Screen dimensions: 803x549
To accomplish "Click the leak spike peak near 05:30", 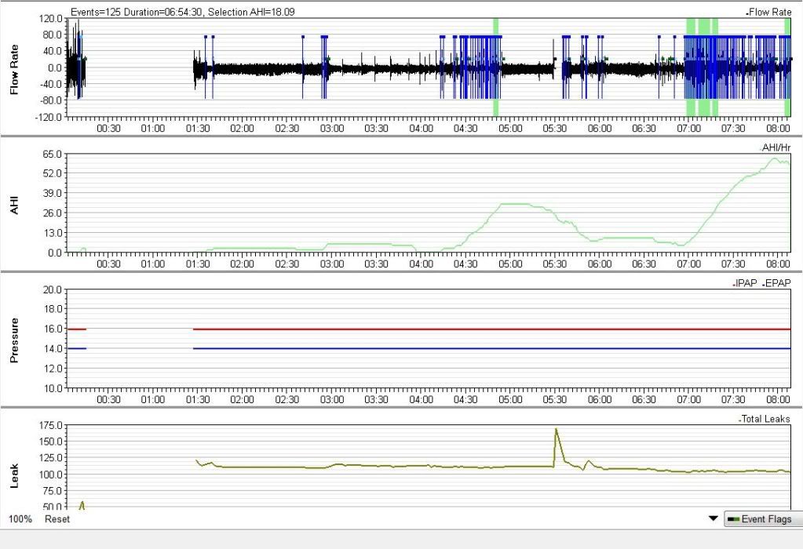I will click(x=556, y=430).
